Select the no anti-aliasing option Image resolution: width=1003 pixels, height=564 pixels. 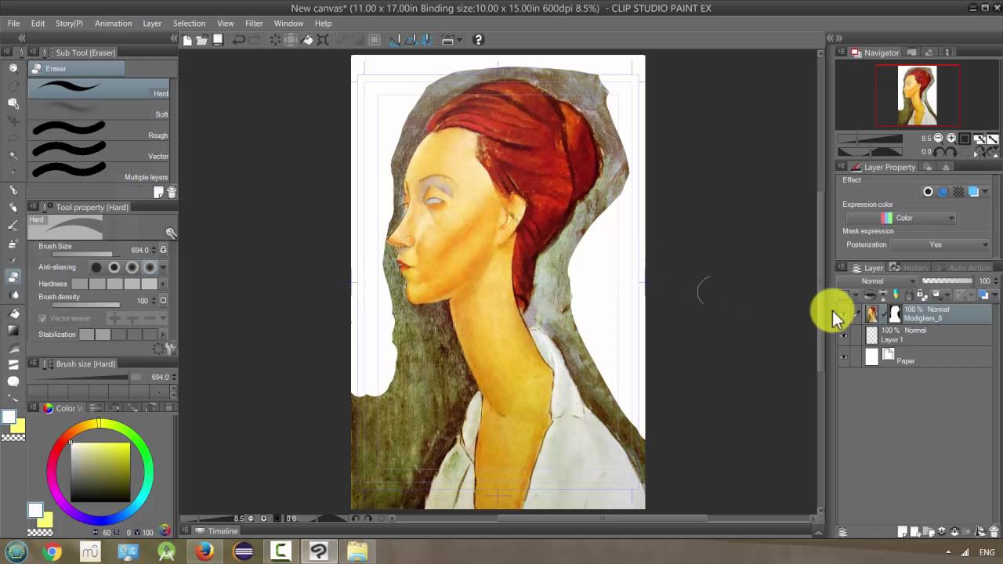[x=96, y=267]
